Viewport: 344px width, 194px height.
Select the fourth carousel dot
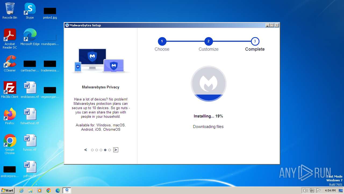point(105,150)
